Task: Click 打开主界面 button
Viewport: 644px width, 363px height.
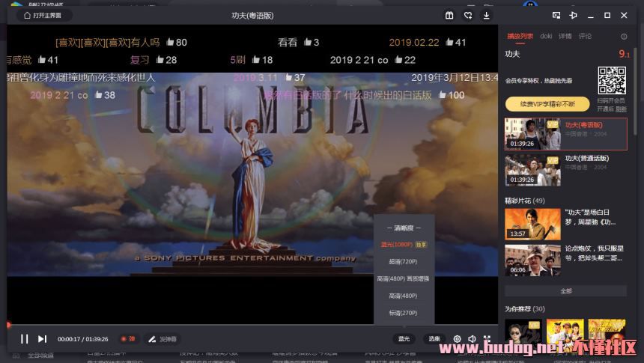Action: 43,15
